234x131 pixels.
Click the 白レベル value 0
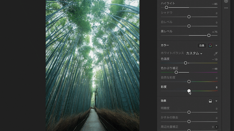pos(217,23)
